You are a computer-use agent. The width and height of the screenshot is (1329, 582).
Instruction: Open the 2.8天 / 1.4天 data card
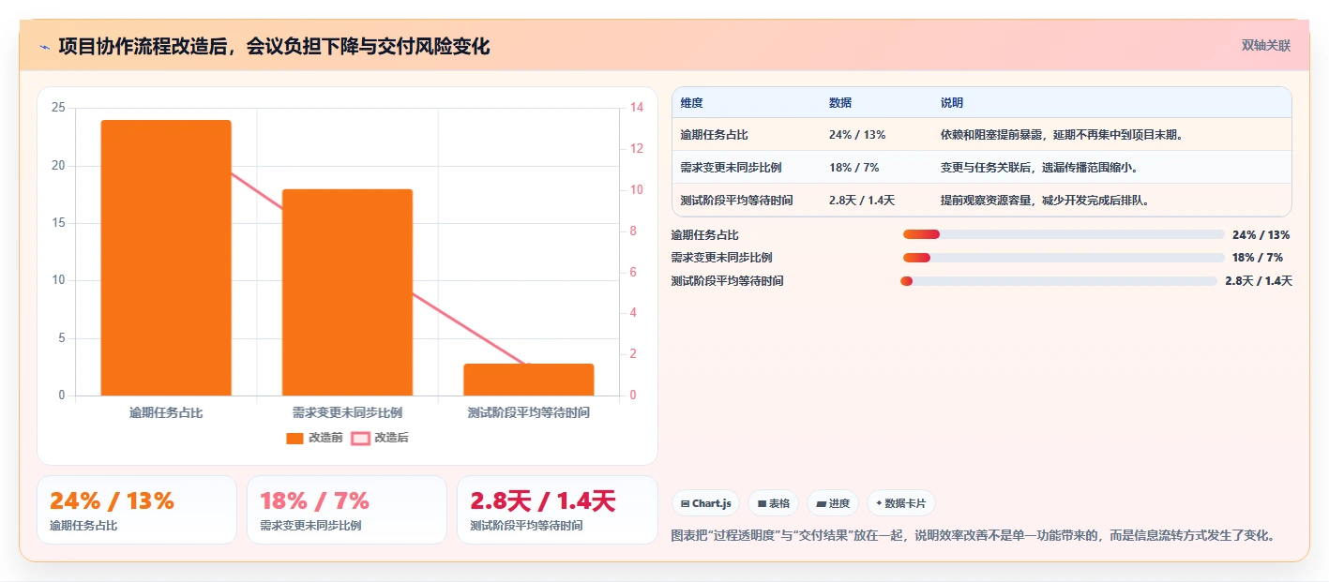(557, 510)
